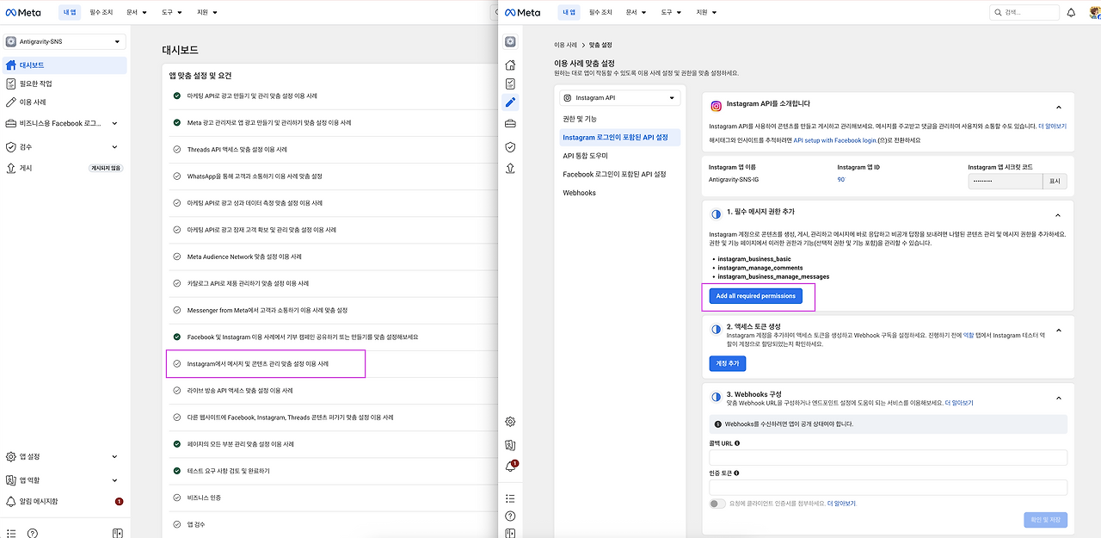
Task: Open the Antigravity-SNS app selector dropdown
Action: (65, 41)
